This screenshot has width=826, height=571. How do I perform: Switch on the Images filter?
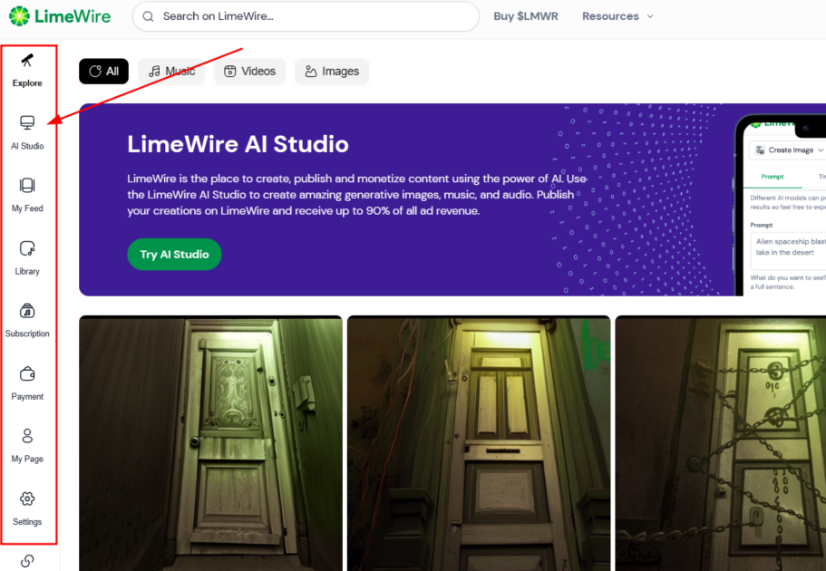332,71
